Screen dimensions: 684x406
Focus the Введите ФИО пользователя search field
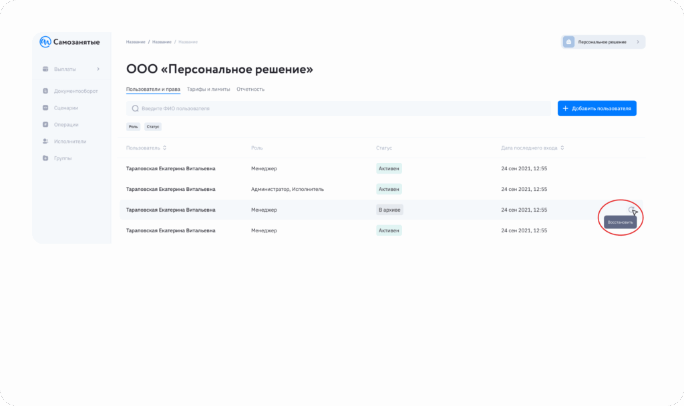tap(334, 108)
